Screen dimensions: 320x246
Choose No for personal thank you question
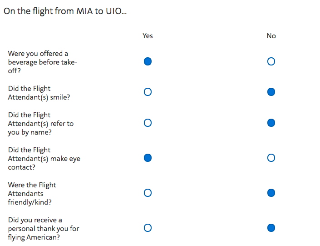click(x=271, y=228)
